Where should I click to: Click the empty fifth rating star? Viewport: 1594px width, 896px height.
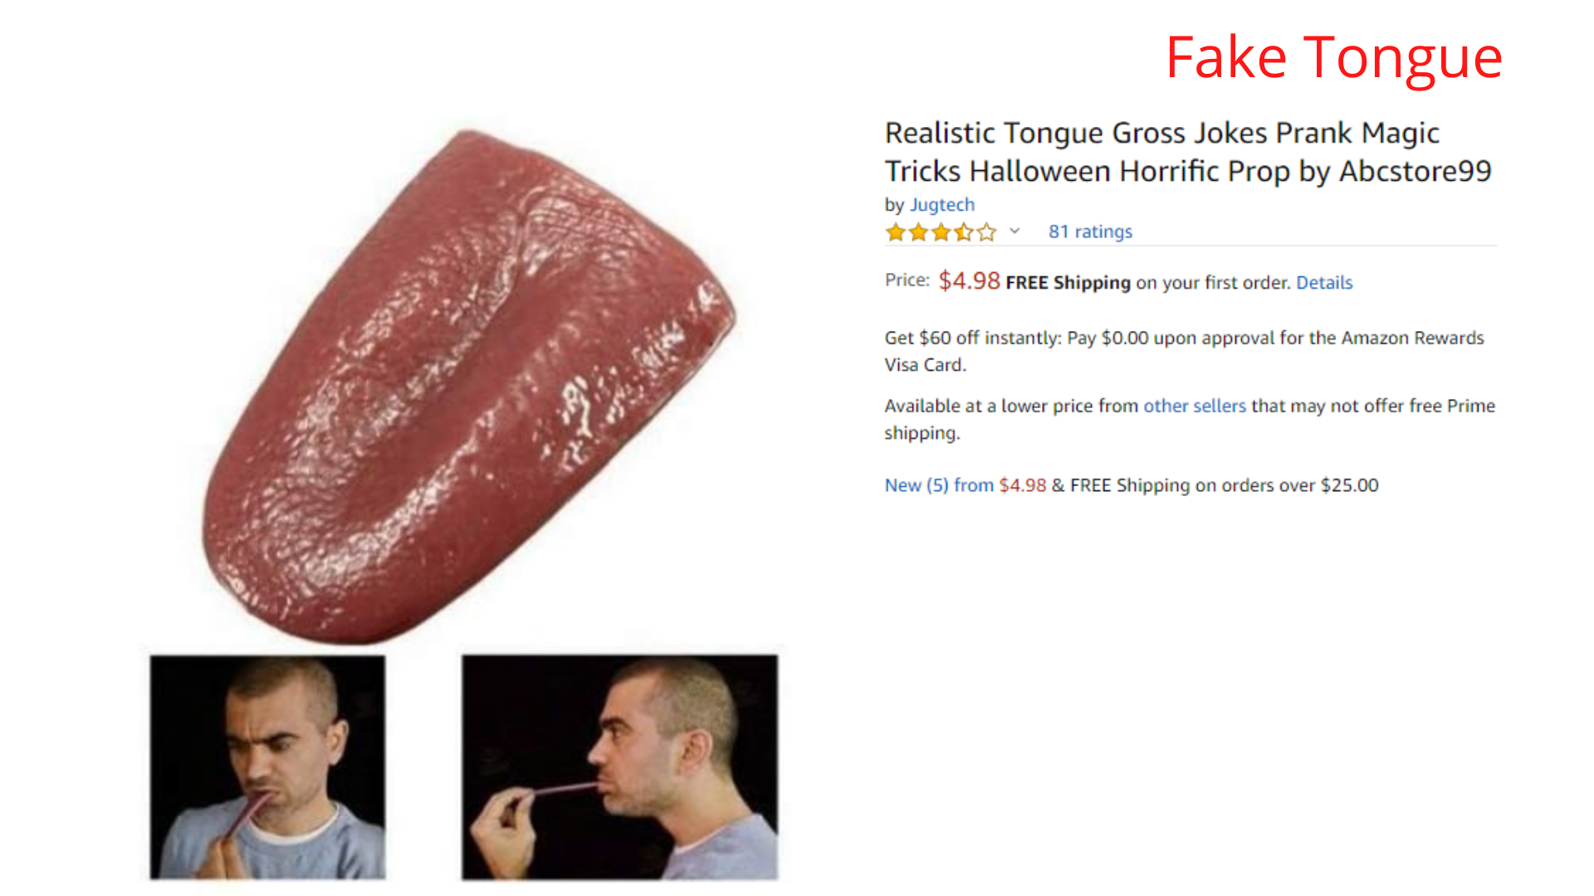(x=986, y=232)
